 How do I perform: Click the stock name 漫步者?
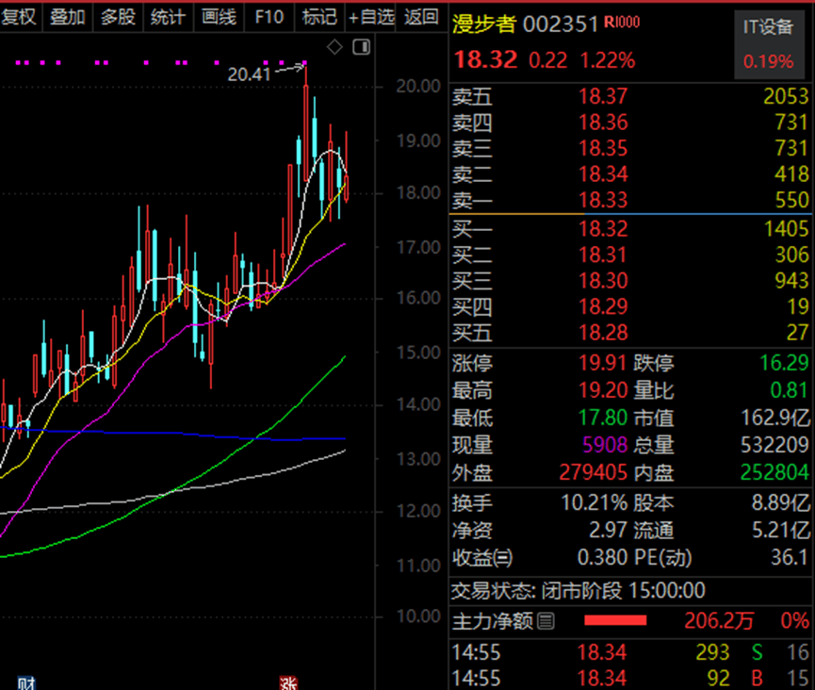[484, 25]
